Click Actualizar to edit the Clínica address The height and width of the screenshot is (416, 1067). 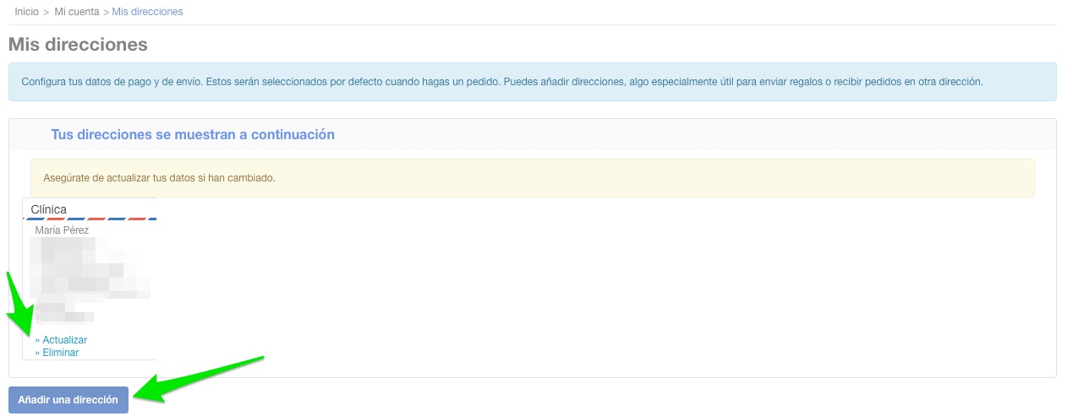(64, 340)
